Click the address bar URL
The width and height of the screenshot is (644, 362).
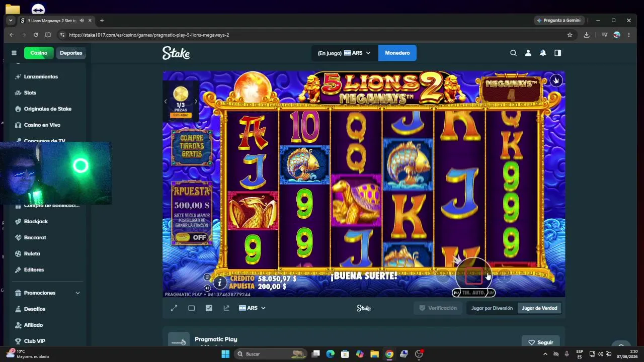pyautogui.click(x=149, y=35)
